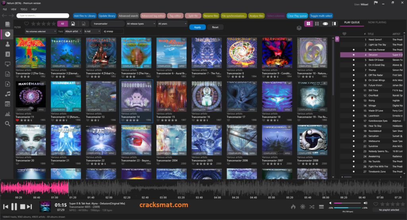Click the volume low speaker icon
Image resolution: width=407 pixels, height=220 pixels.
point(330,203)
